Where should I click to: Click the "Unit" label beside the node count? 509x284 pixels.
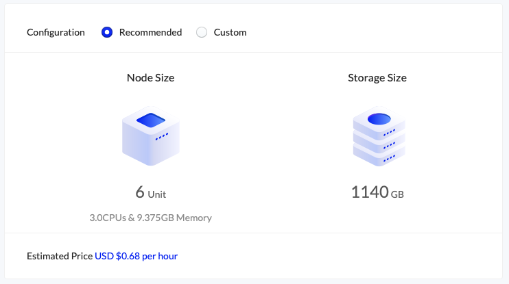[x=158, y=194]
